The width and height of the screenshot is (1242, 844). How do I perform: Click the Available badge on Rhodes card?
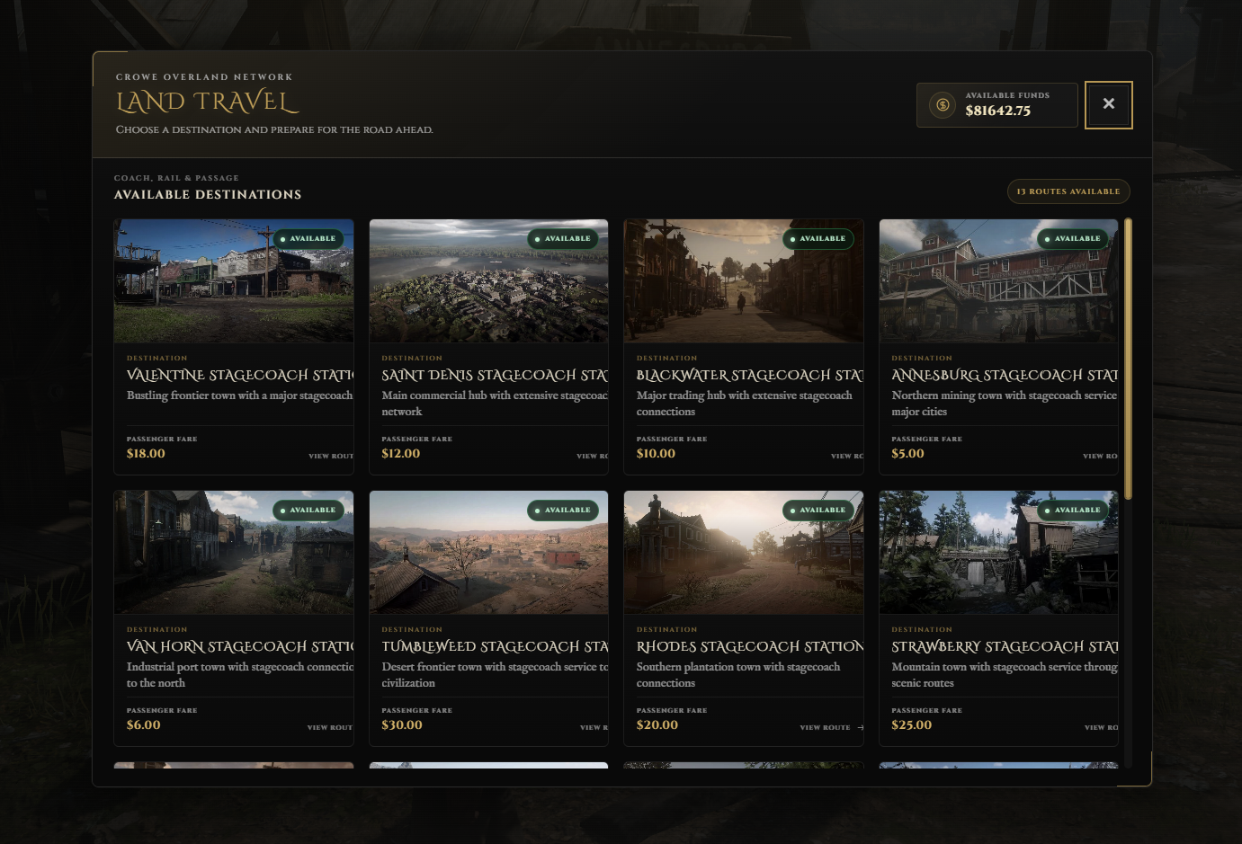(818, 511)
